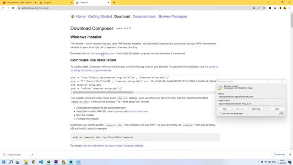Open the Browse Packages navigation item
Image resolution: width=293 pixels, height=165 pixels.
coord(173,16)
